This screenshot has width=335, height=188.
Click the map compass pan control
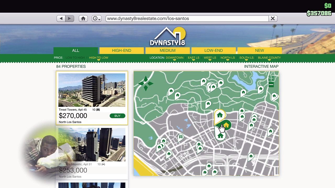tap(146, 83)
